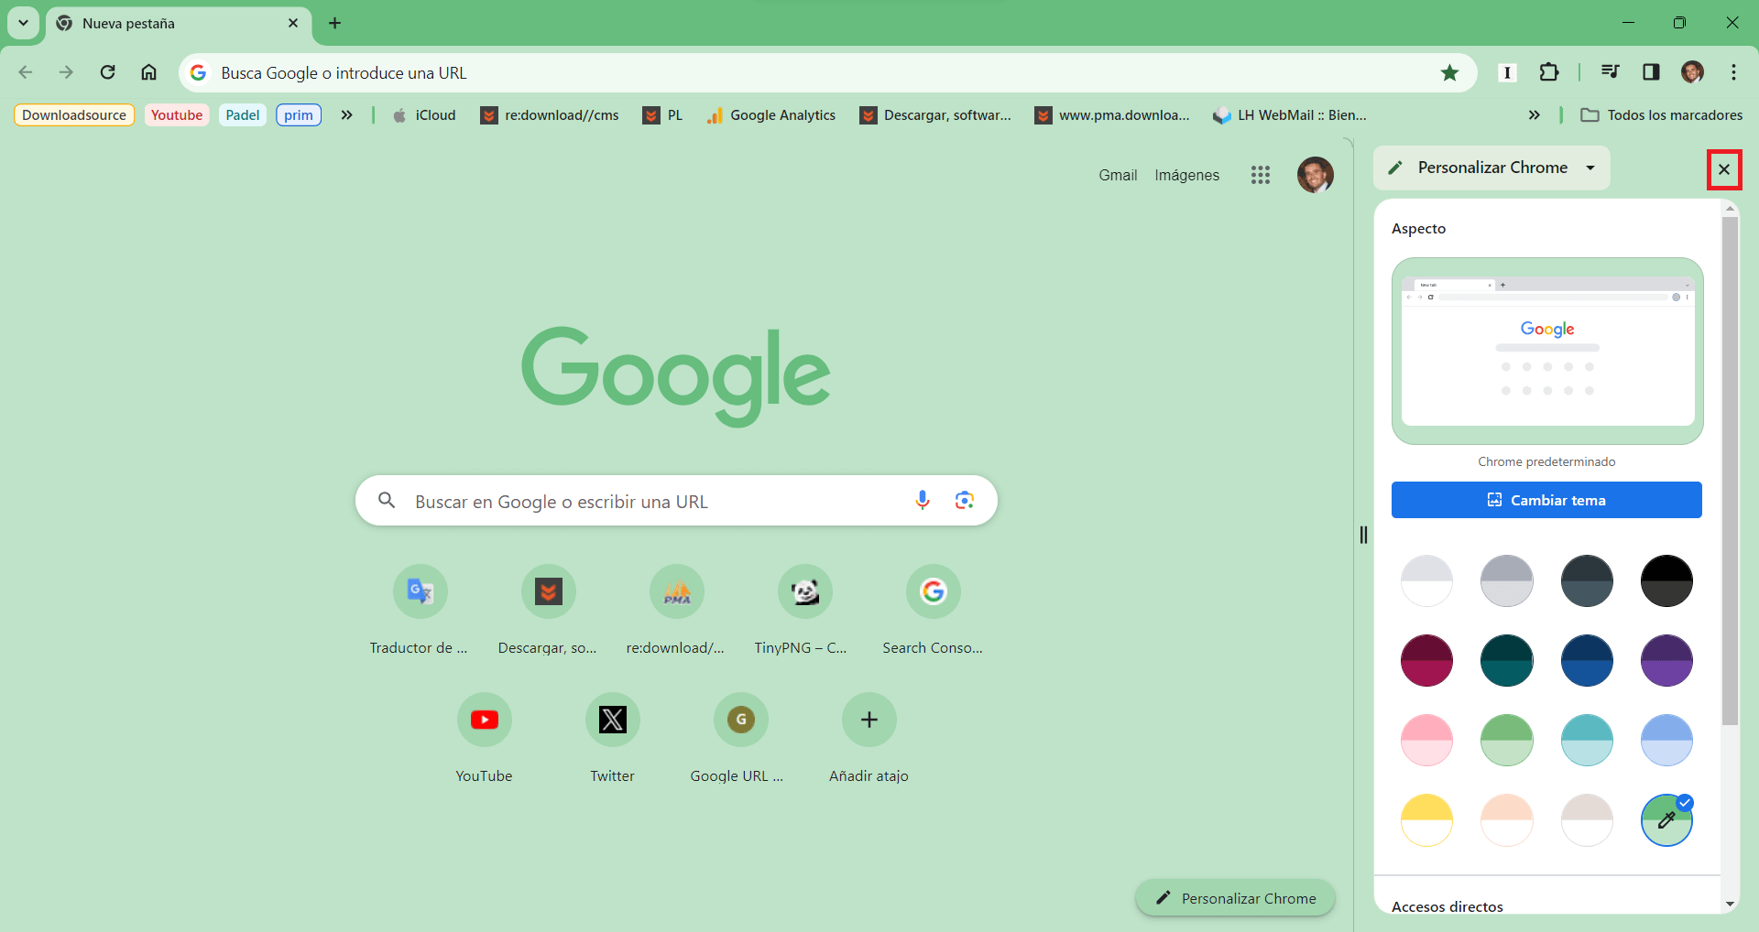Screen dimensions: 1759x932
Task: Select the yellow color swatch
Action: (1426, 819)
